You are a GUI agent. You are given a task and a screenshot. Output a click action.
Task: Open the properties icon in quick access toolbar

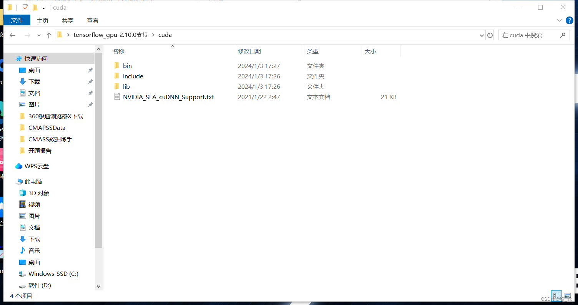pyautogui.click(x=25, y=7)
